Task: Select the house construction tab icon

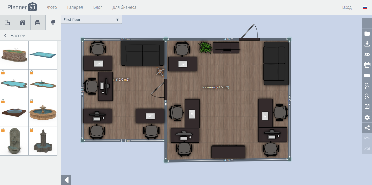Action: coord(23,22)
